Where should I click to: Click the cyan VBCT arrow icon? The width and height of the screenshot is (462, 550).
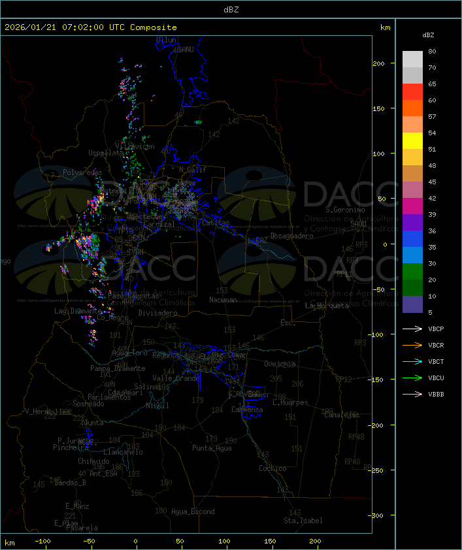(412, 362)
